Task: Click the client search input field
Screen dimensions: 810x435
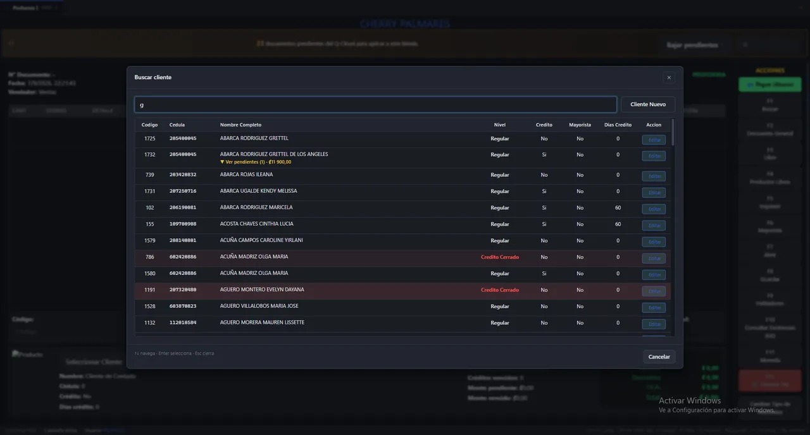Action: point(375,104)
